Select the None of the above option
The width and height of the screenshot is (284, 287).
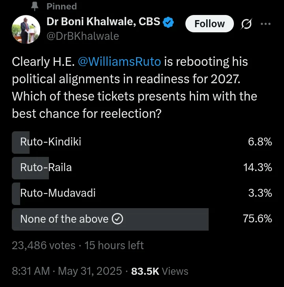tap(142, 219)
